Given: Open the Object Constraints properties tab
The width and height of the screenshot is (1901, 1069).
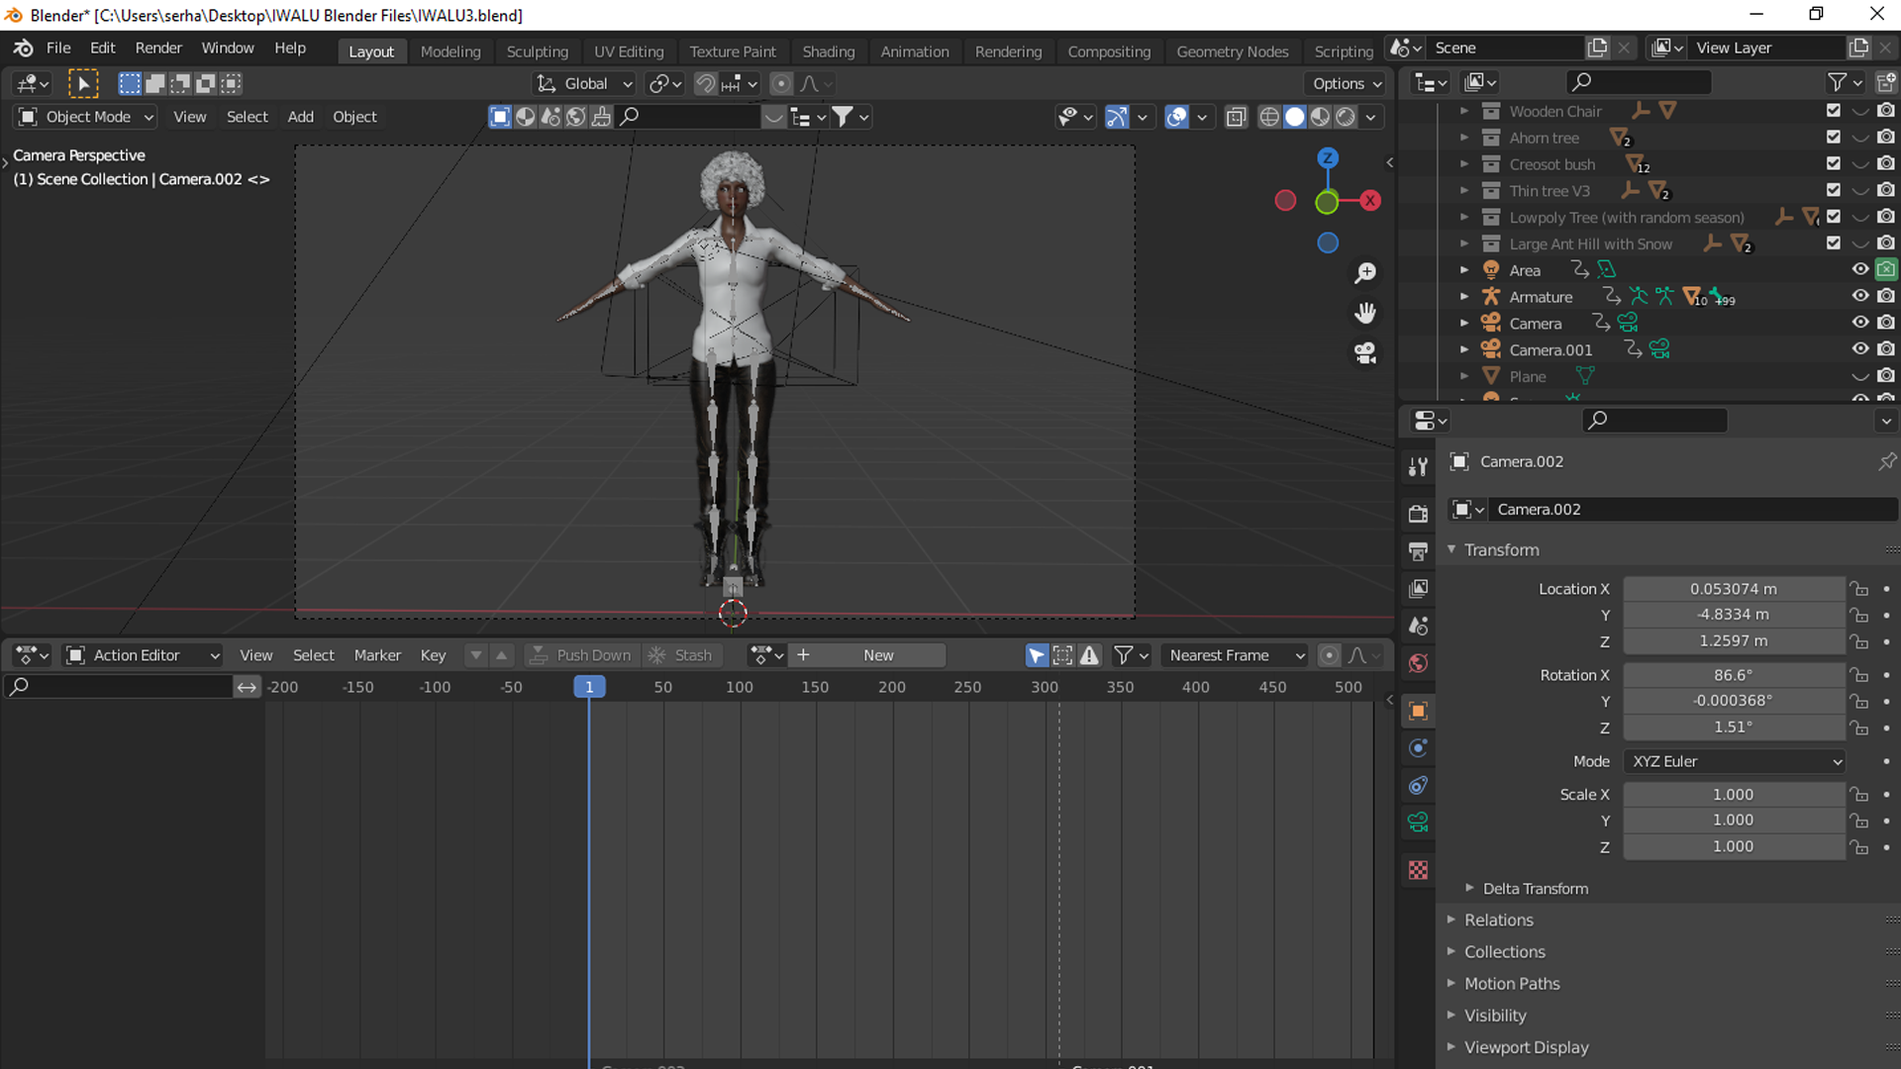Looking at the screenshot, I should click(x=1418, y=786).
